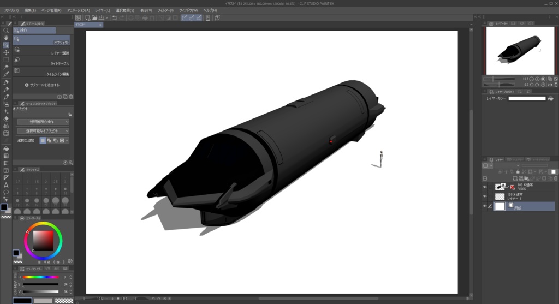Select the Gradient tool
The width and height of the screenshot is (559, 304).
[x=6, y=156]
